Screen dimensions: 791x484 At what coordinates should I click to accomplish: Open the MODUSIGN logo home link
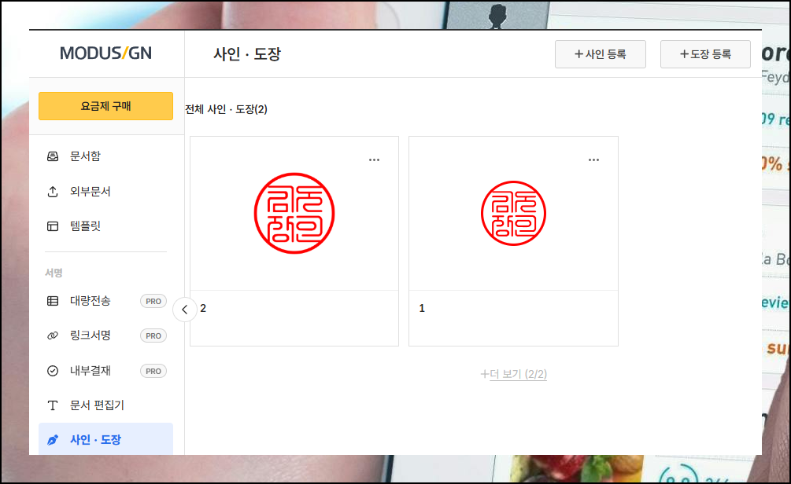point(106,53)
